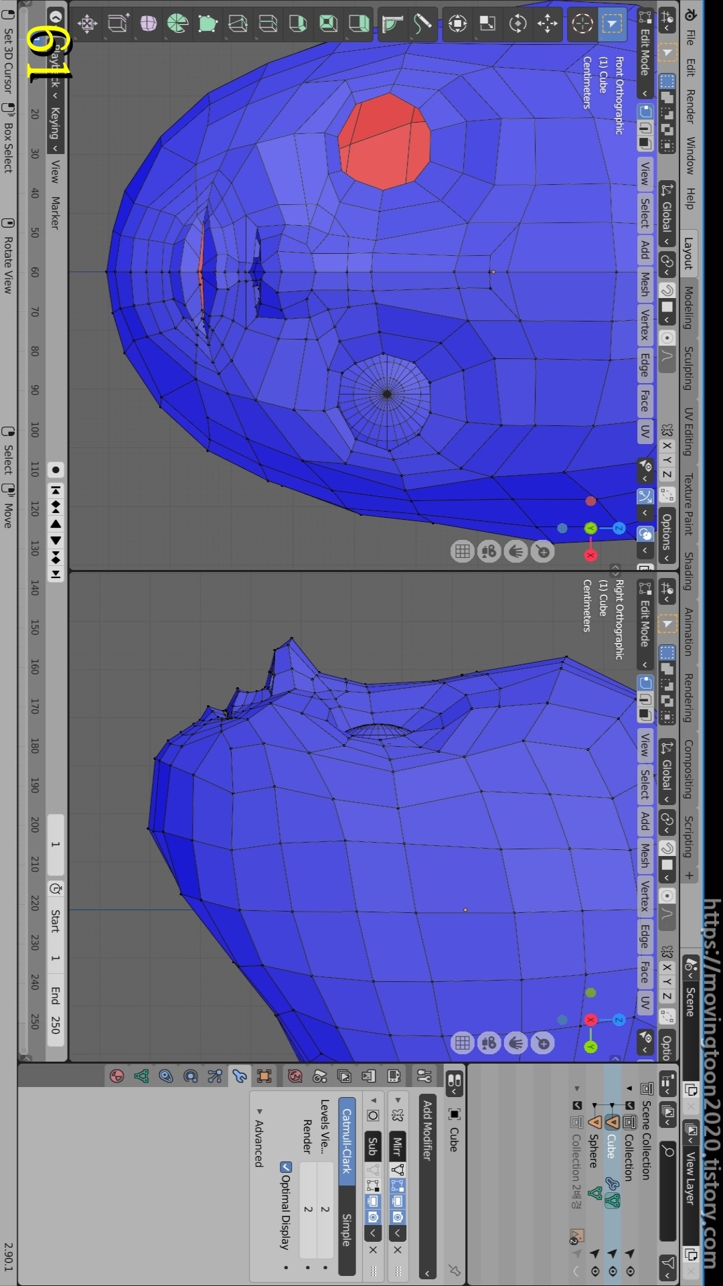Click pan hand icon in right viewport
Viewport: 723px width, 1286px height.
tap(516, 1043)
